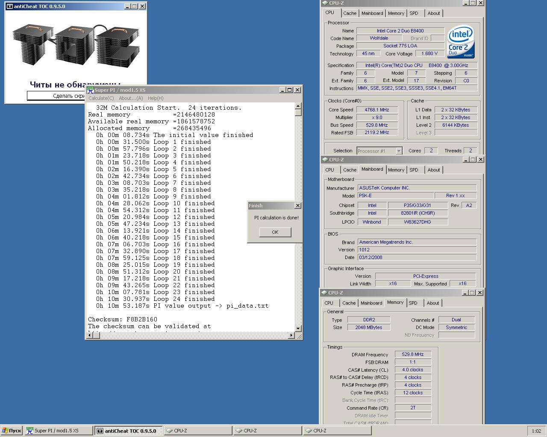Select SPD tab in bottom CPU-Z window
This screenshot has height=437, width=547.
pos(413,303)
